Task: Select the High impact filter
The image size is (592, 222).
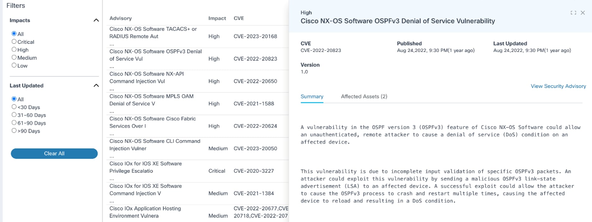Action: [14, 50]
